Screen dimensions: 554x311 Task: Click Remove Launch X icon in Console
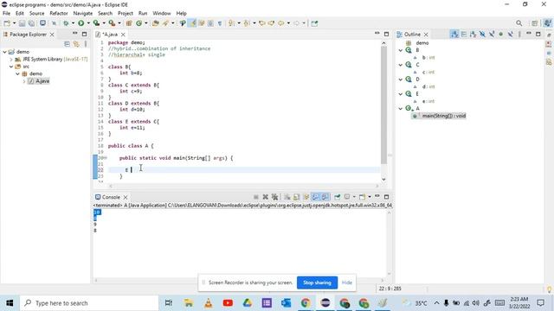(266, 197)
